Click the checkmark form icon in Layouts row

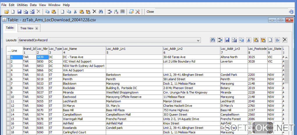pos(278,40)
